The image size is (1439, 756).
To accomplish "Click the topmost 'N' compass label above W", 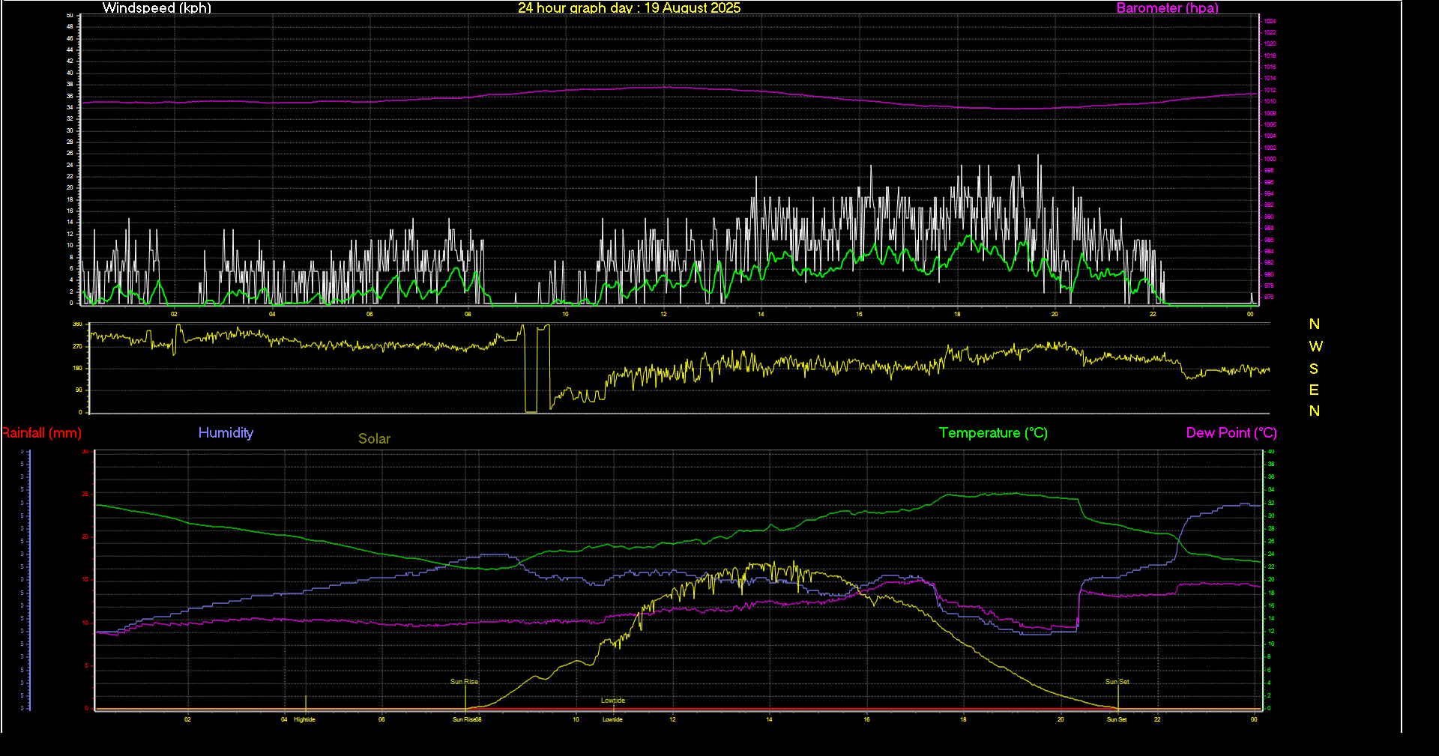I will click(1314, 324).
